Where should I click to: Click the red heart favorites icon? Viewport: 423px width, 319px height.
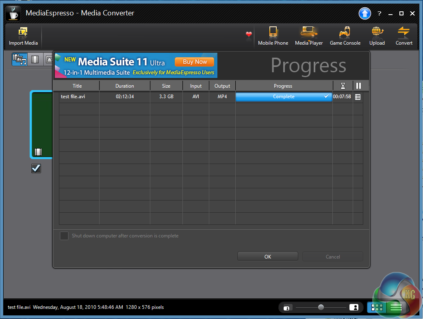pos(249,34)
